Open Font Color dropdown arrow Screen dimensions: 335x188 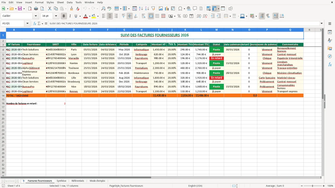coord(90,16)
